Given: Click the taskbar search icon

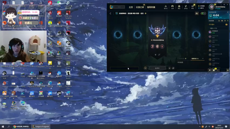Looking at the screenshot, I should 9,126.
